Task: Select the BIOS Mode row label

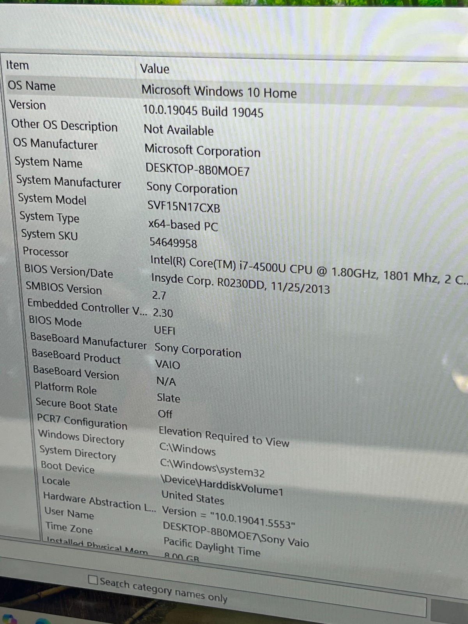Action: point(55,321)
